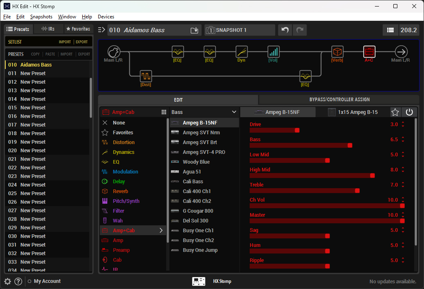
Task: Select the Vol block in signal chain
Action: pos(273,51)
